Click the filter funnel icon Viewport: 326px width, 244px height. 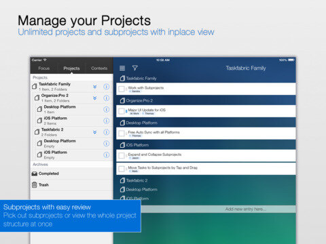135,68
